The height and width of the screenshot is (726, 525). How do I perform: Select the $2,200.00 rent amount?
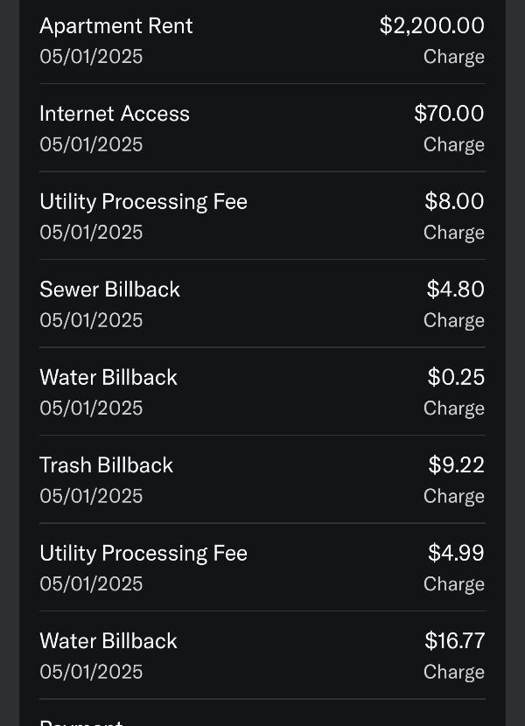tap(432, 25)
